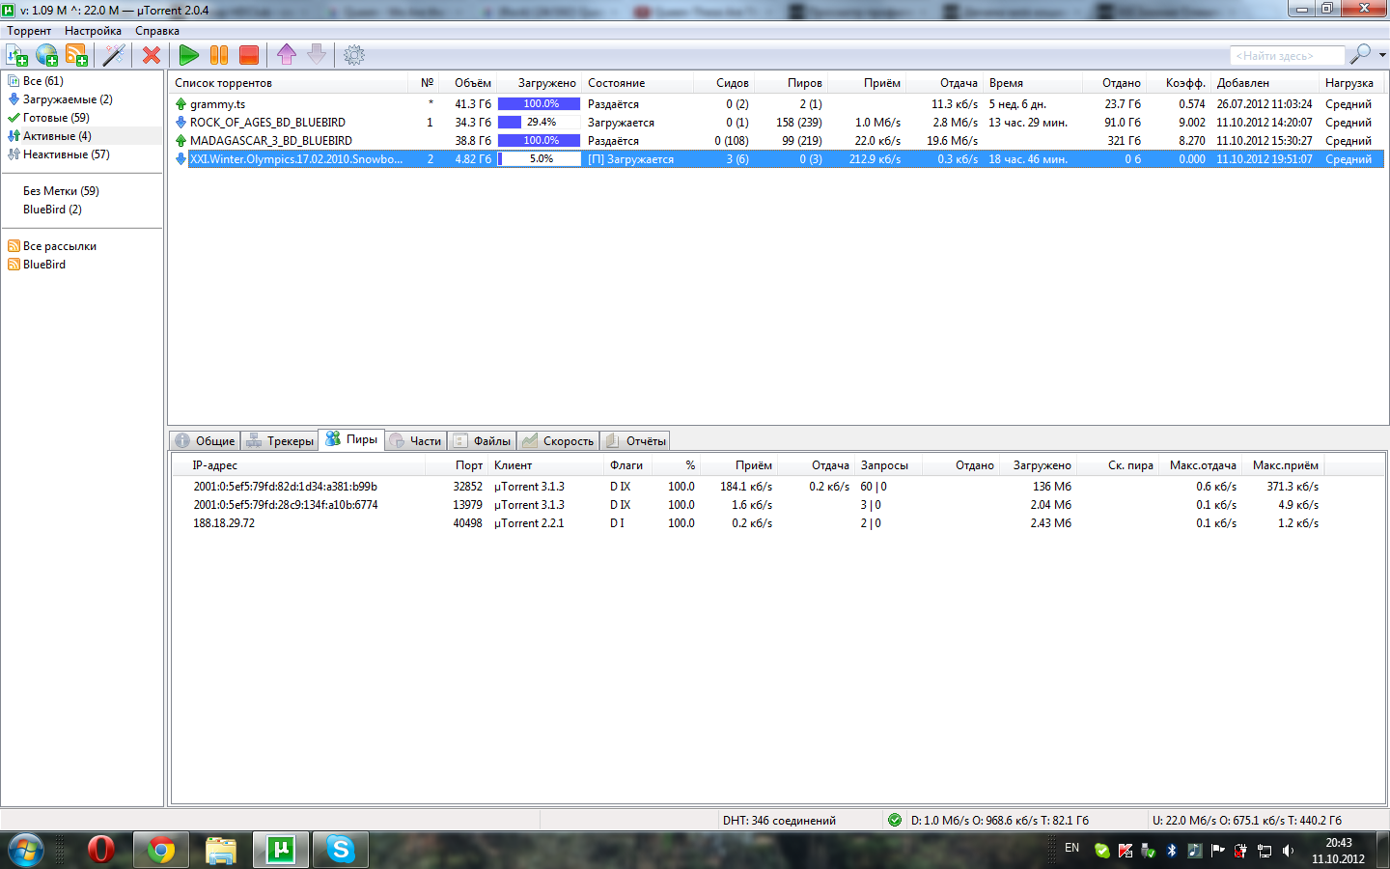1390x869 pixels.
Task: Select the Пиры tab
Action: click(x=352, y=439)
